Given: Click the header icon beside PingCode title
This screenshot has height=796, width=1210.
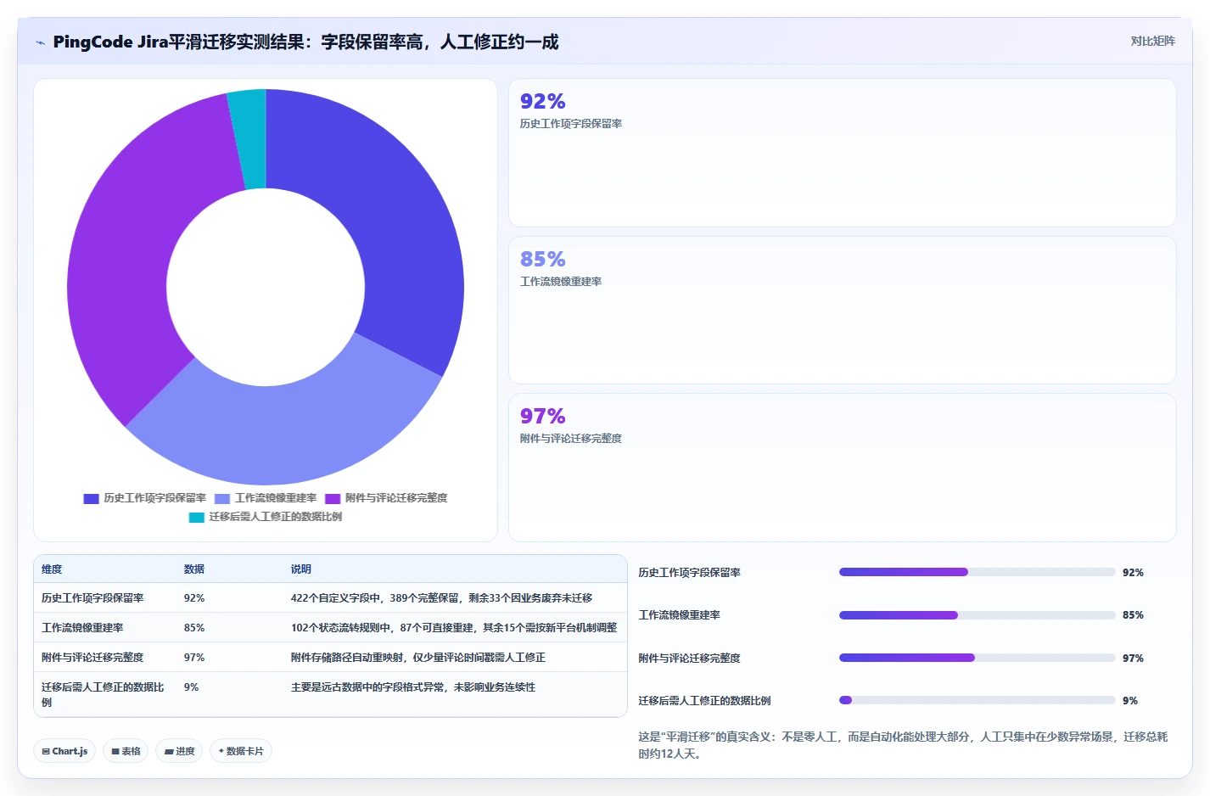Looking at the screenshot, I should point(40,42).
